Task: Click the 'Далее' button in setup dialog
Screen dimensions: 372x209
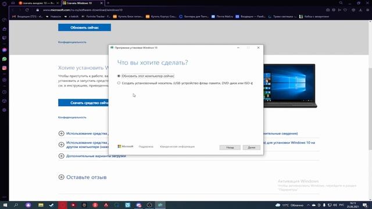Action: click(252, 147)
